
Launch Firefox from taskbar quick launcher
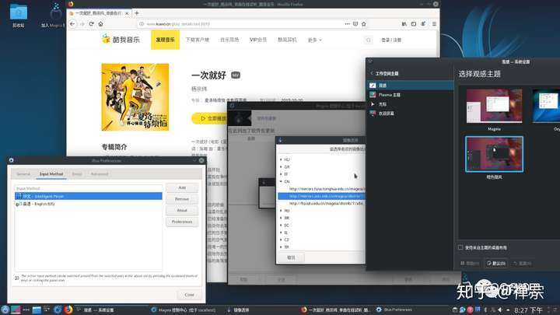point(68,310)
